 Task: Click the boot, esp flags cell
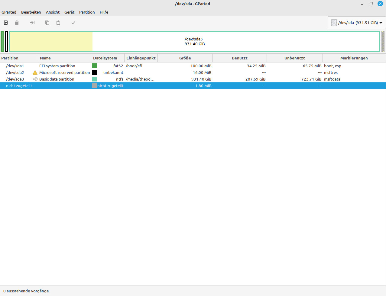click(332, 66)
